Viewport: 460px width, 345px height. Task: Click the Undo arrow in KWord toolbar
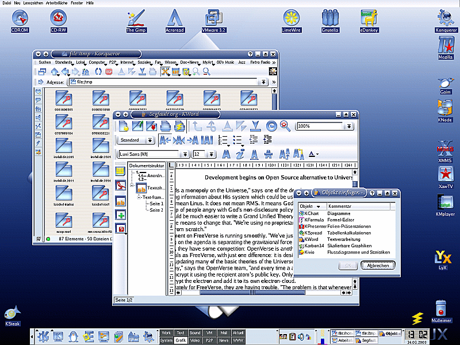[x=197, y=126]
